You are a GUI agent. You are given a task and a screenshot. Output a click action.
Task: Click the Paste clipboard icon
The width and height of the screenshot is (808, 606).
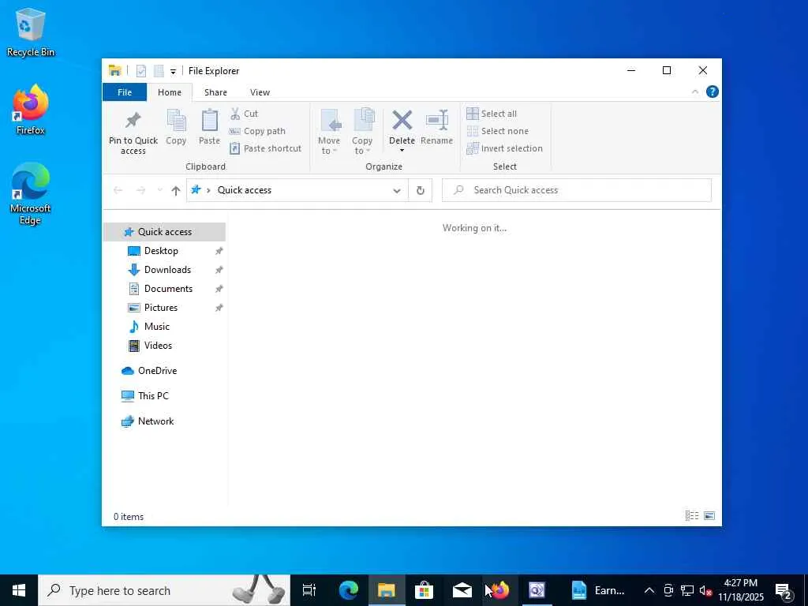pos(209,121)
